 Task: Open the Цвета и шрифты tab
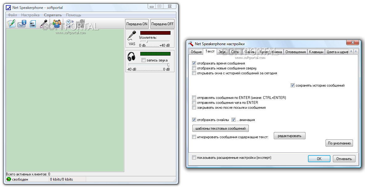337,52
